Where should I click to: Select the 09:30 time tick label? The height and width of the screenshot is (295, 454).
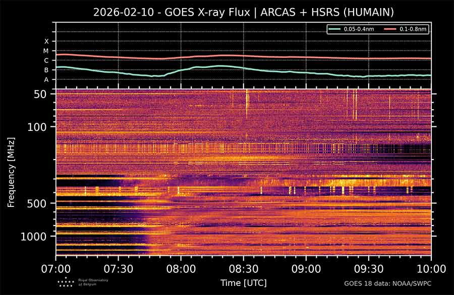368,268
